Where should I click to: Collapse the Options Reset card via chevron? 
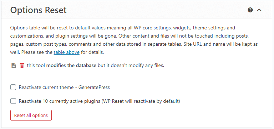click(x=259, y=10)
